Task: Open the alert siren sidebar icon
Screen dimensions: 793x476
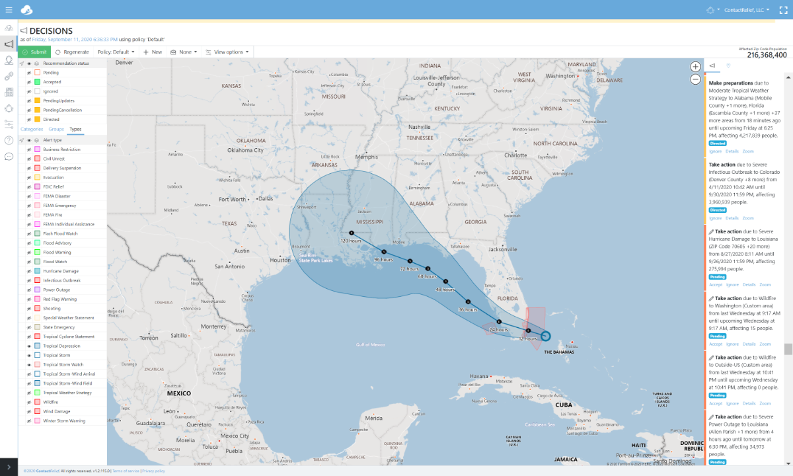Action: tap(9, 108)
